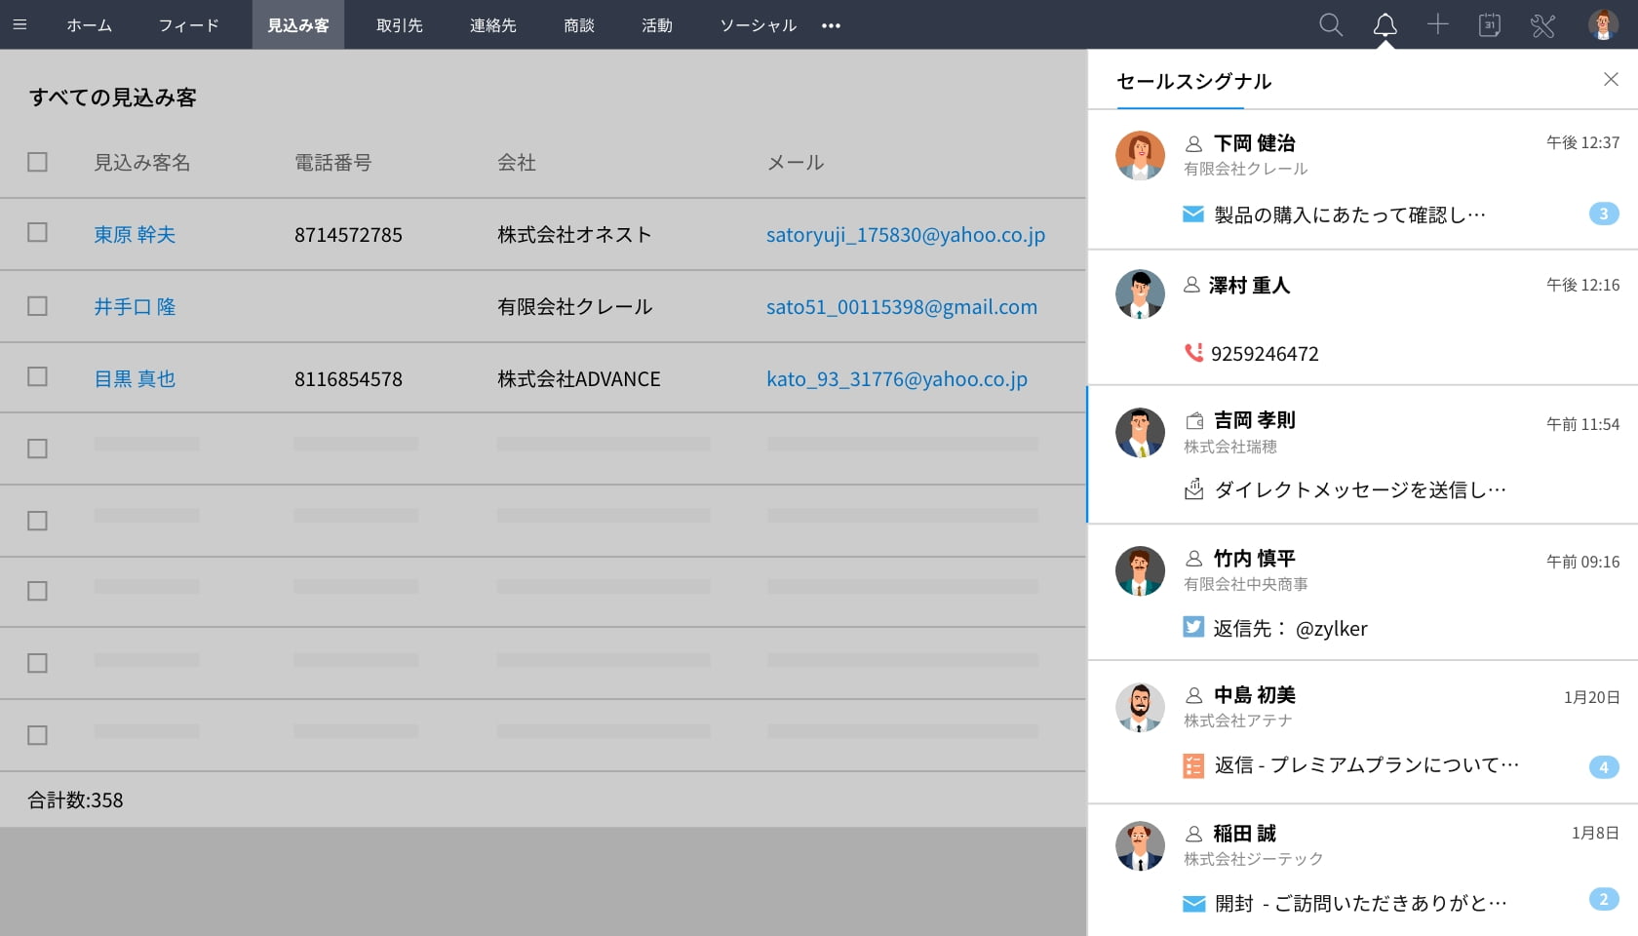Open the hamburger menu icon
This screenshot has height=936, width=1638.
tap(19, 24)
